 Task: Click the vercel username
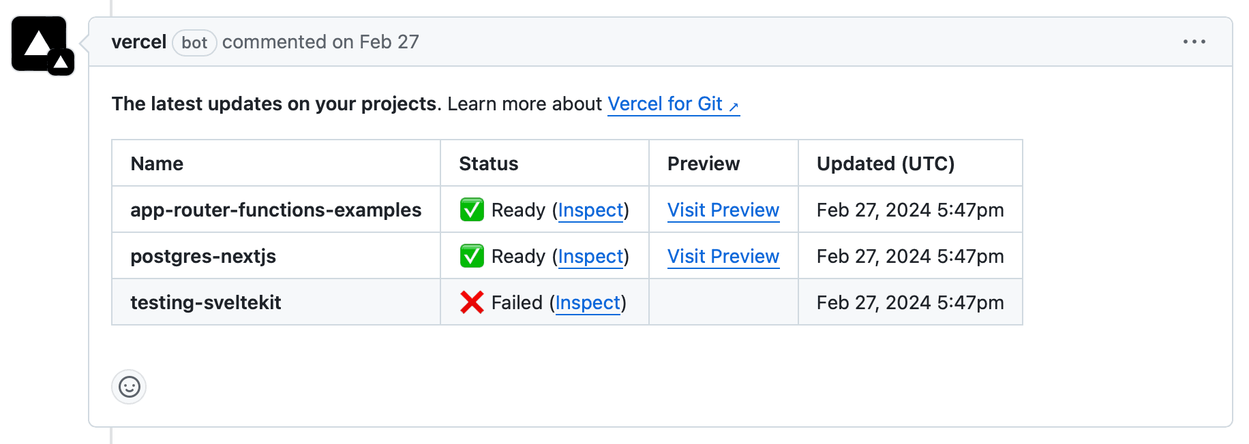pyautogui.click(x=139, y=42)
